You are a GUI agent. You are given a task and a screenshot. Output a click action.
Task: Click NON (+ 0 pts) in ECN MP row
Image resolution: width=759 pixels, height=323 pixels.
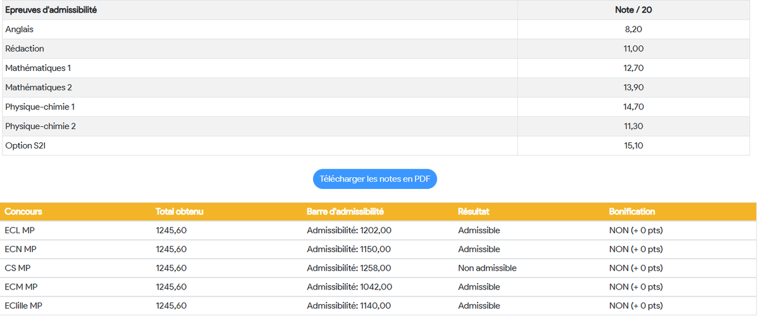tap(636, 249)
